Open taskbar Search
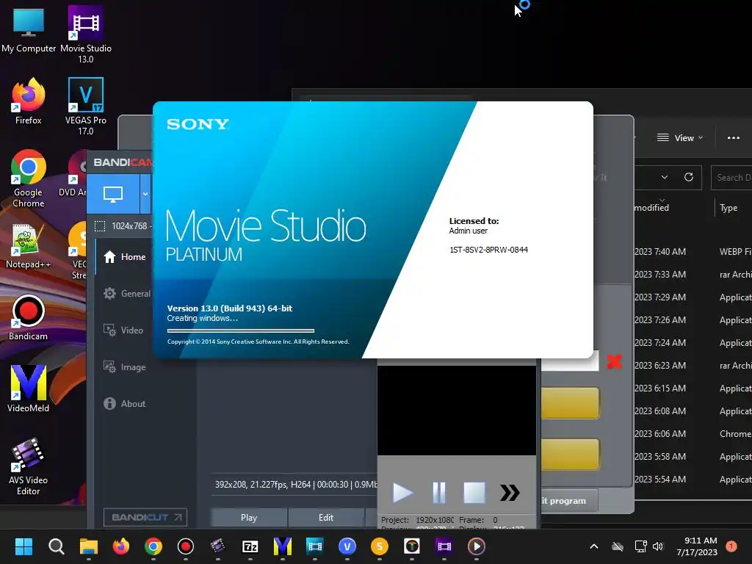Screen dimensions: 752x564 tap(56, 546)
